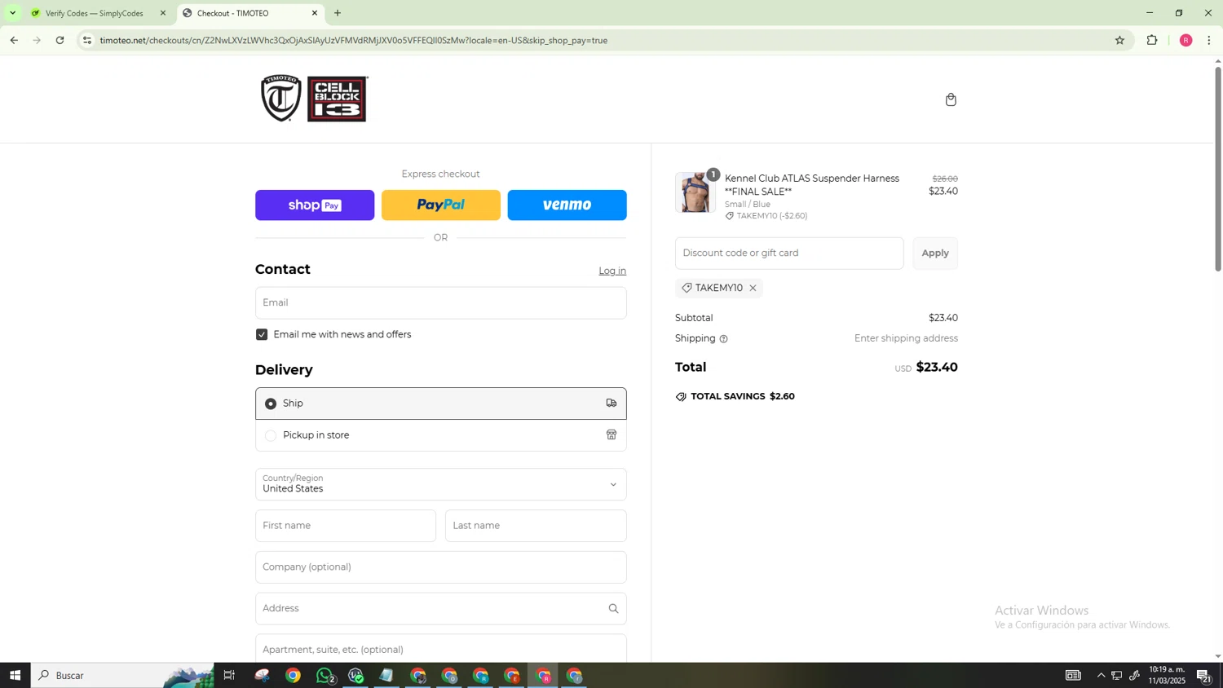Viewport: 1223px width, 688px height.
Task: Open the shipping info help icon
Action: pyautogui.click(x=723, y=339)
